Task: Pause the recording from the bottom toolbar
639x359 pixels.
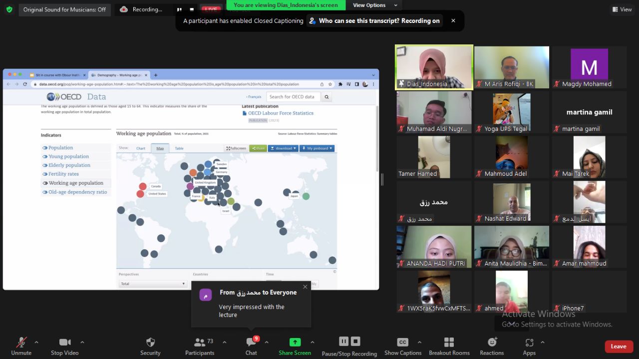Action: tap(343, 342)
